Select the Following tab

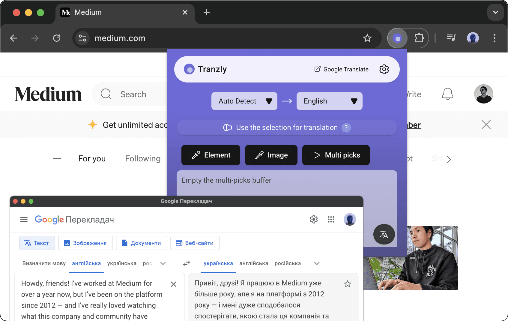143,158
